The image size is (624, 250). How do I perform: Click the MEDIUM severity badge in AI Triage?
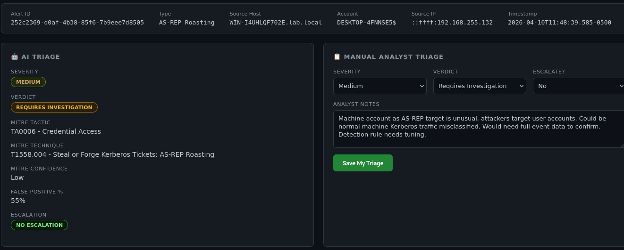(28, 82)
